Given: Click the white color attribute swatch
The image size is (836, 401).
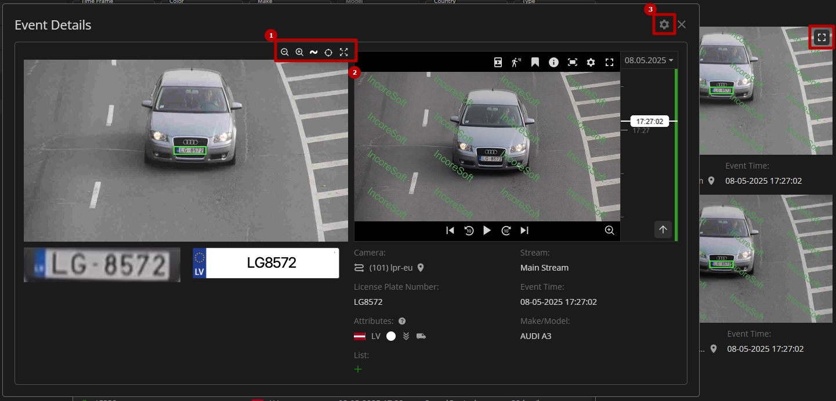Looking at the screenshot, I should point(391,336).
